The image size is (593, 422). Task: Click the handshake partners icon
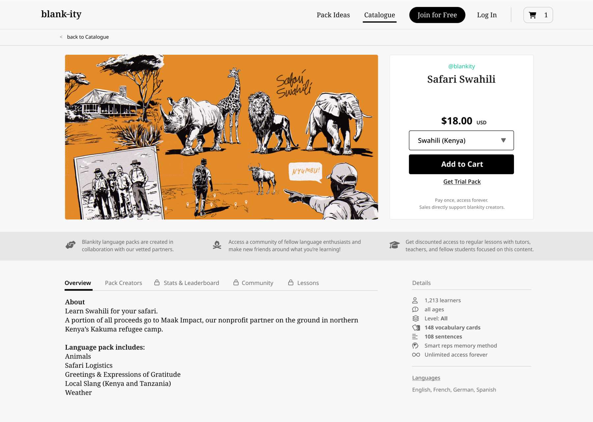(x=71, y=245)
